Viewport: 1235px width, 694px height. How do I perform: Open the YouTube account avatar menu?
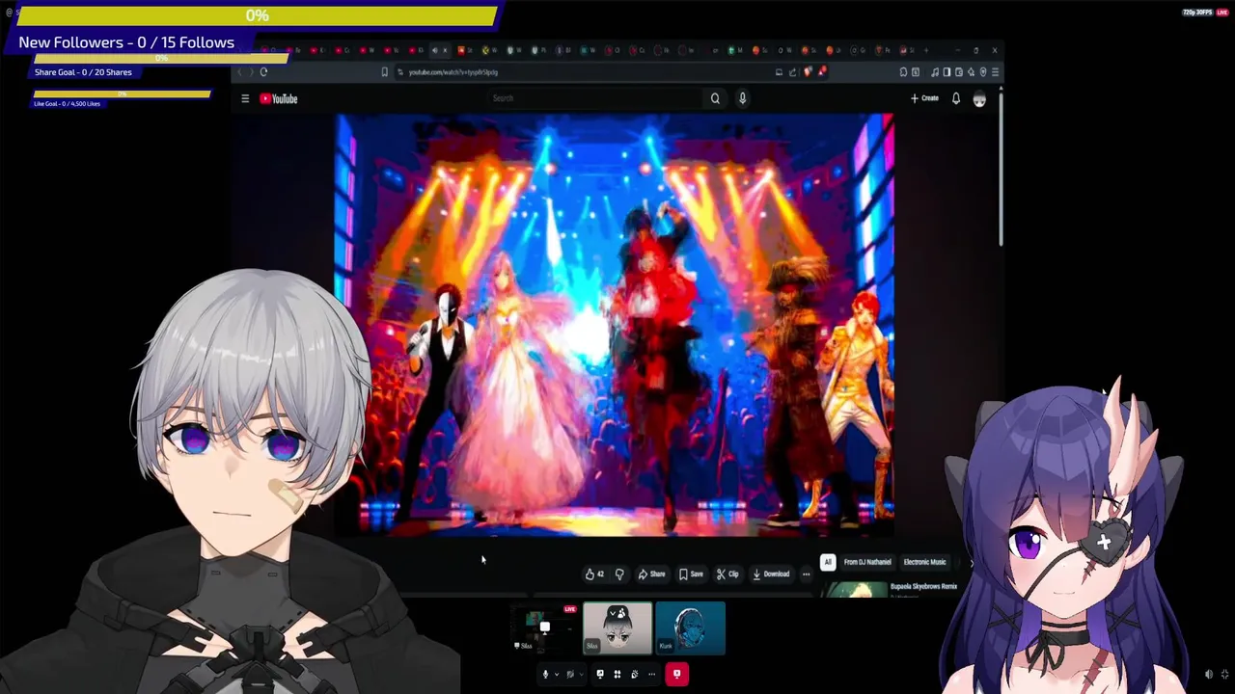tap(979, 99)
